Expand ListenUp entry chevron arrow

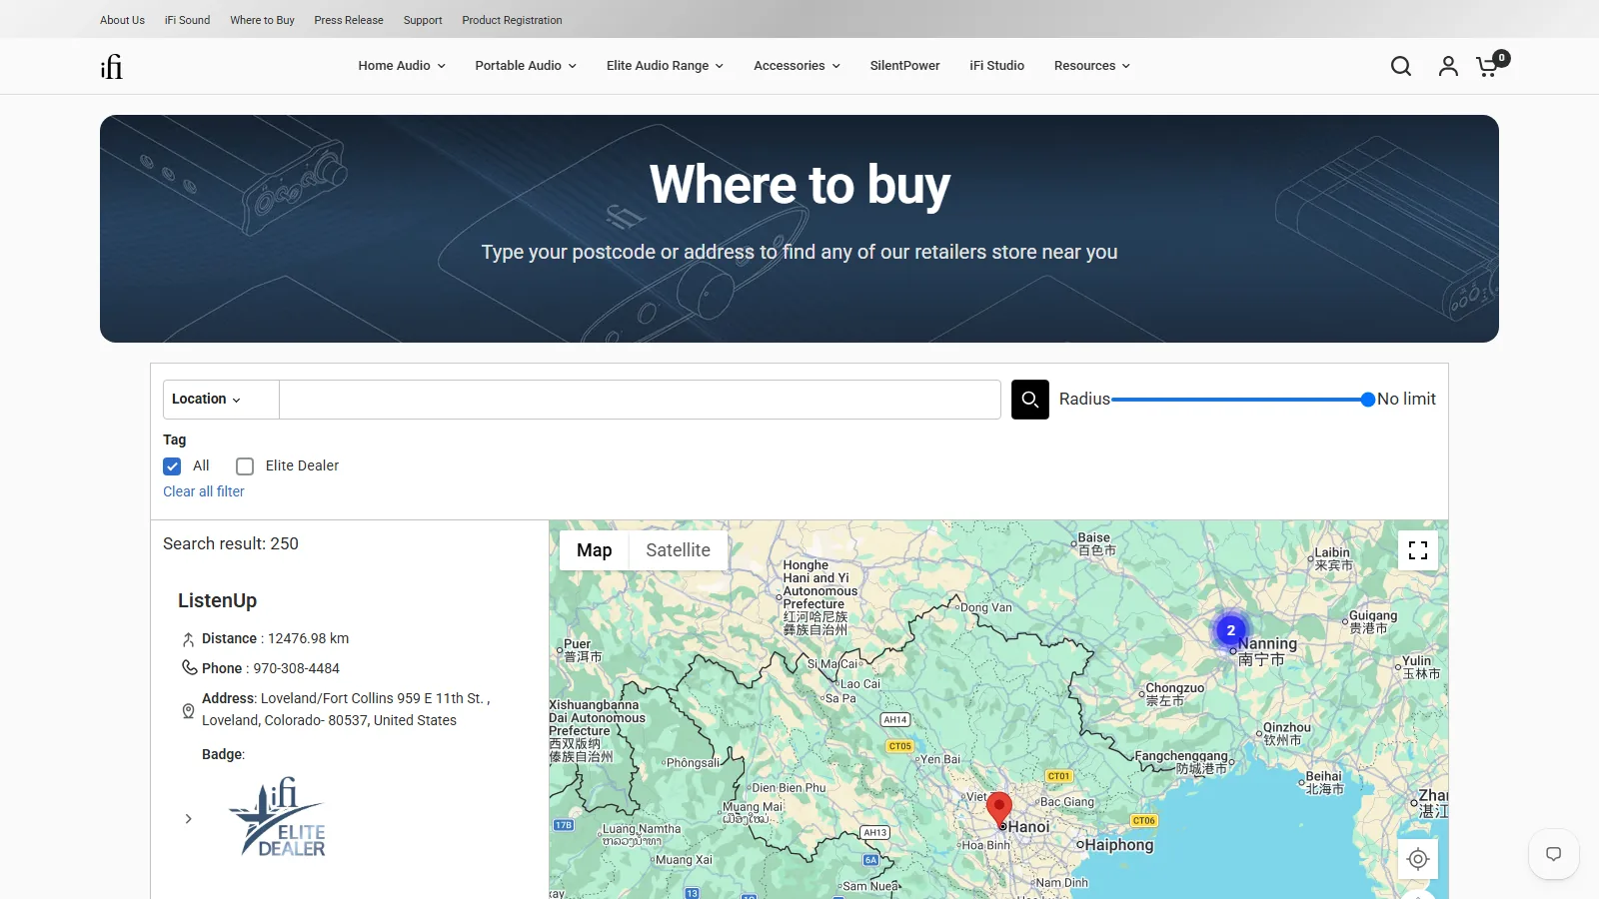(x=188, y=819)
